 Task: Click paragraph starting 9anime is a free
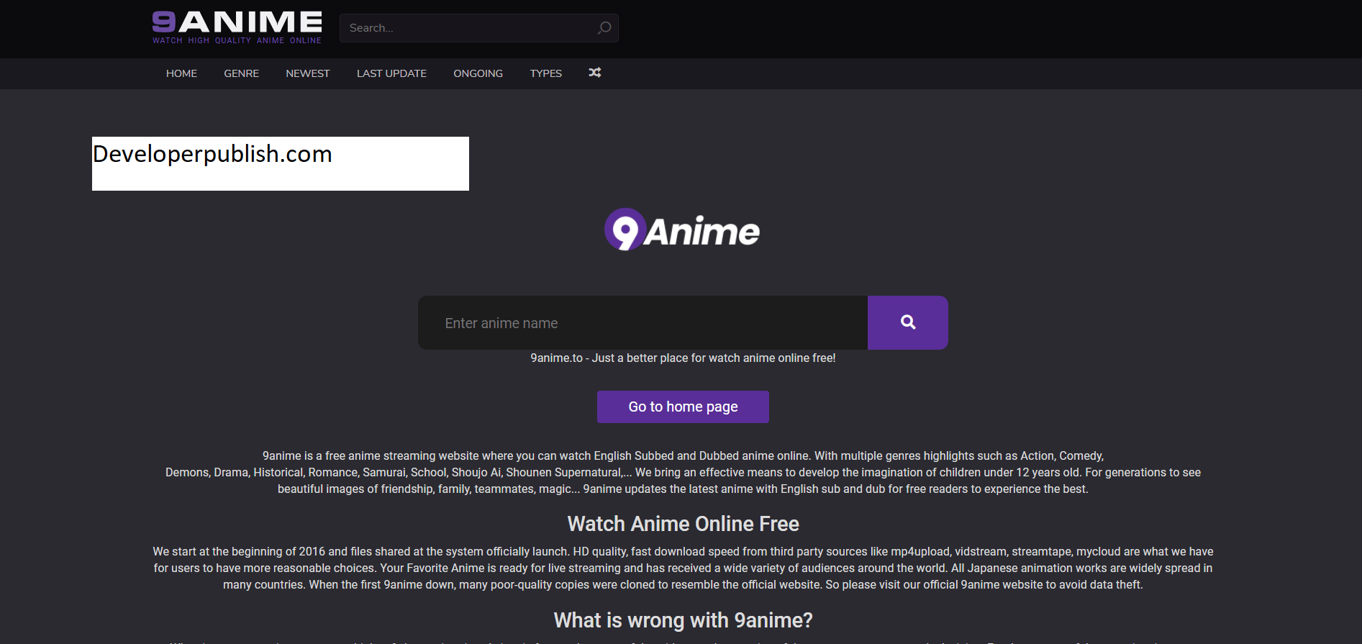[683, 472]
